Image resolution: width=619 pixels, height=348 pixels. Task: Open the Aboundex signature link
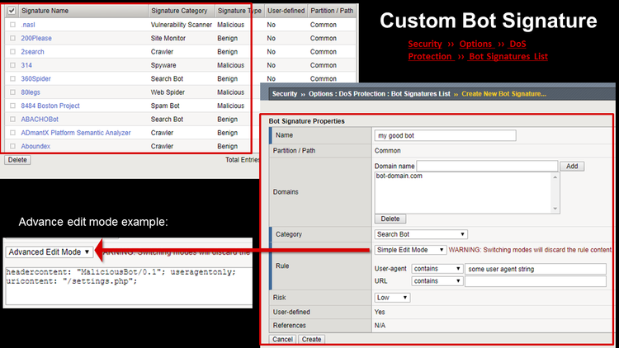point(35,146)
